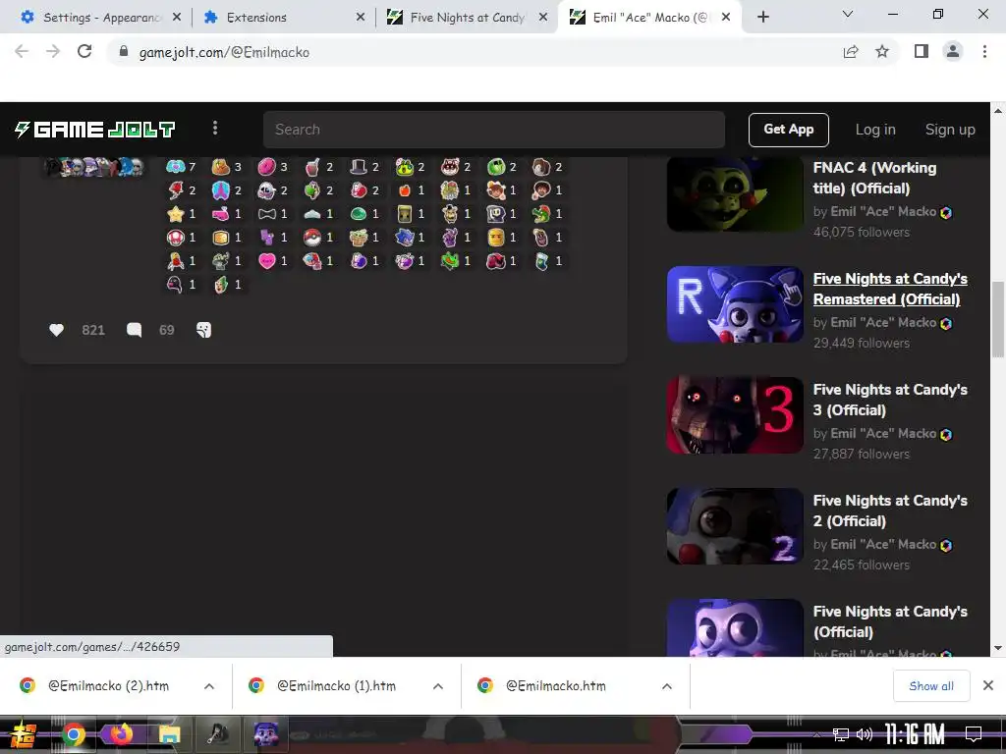Click the Five Nights at Candy's 2 thumbnail
1006x754 pixels.
[735, 526]
